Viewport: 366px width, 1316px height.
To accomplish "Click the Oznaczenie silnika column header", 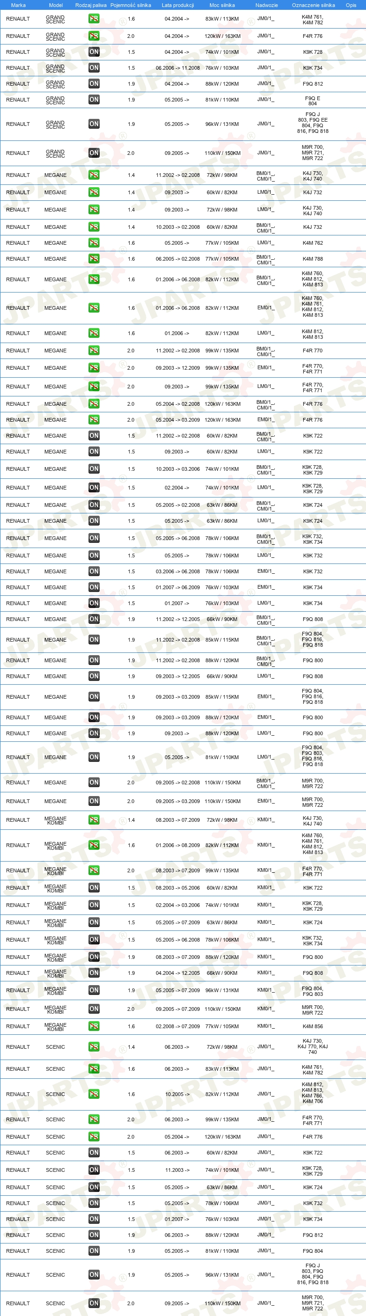I will (x=314, y=5).
